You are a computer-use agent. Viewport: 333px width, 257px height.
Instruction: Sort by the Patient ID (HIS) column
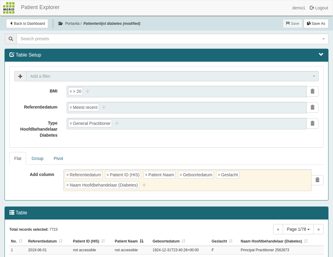pos(103,241)
